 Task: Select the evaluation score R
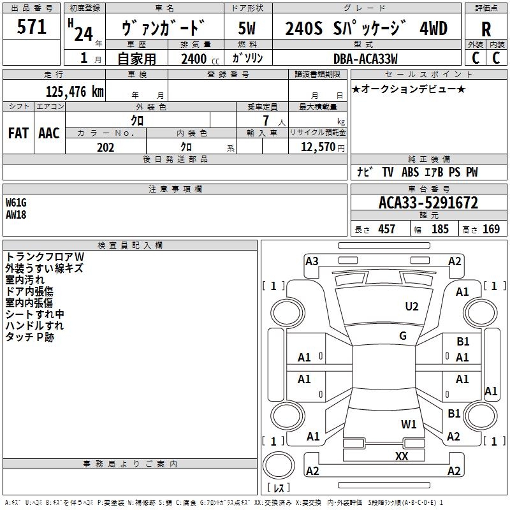486,29
